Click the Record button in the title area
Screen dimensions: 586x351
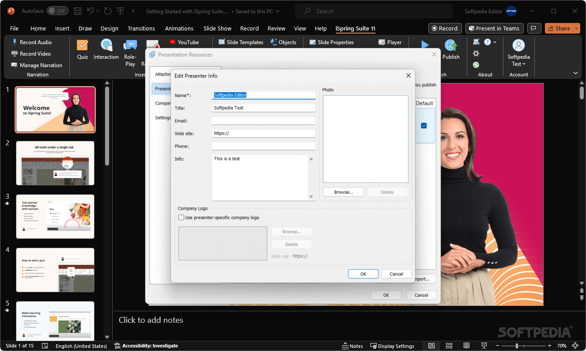445,28
